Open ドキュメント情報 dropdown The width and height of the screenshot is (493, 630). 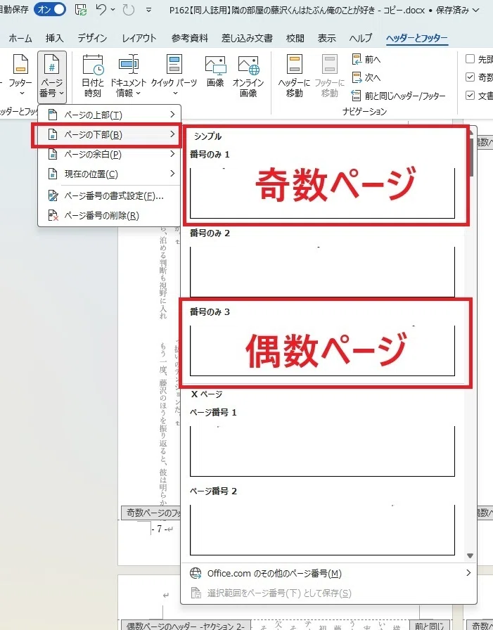point(128,75)
